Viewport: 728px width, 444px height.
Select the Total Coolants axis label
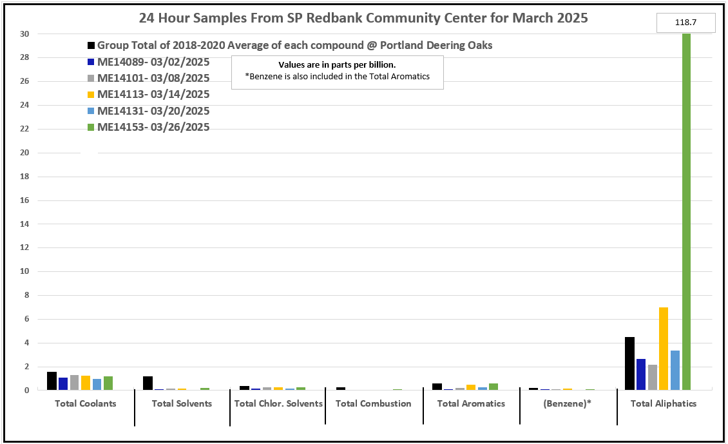pyautogui.click(x=86, y=404)
